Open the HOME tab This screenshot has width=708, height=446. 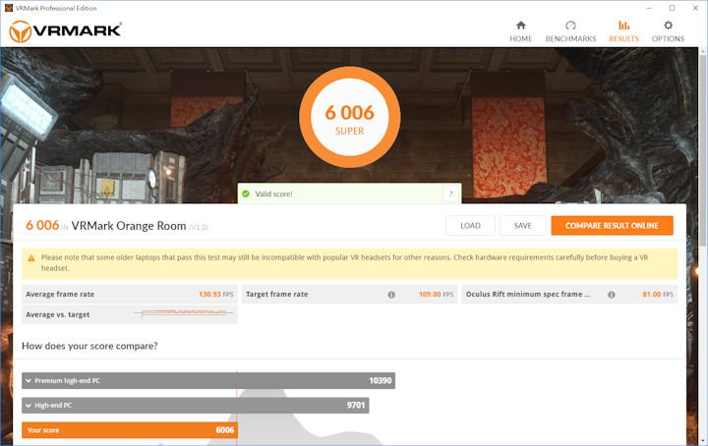click(520, 31)
